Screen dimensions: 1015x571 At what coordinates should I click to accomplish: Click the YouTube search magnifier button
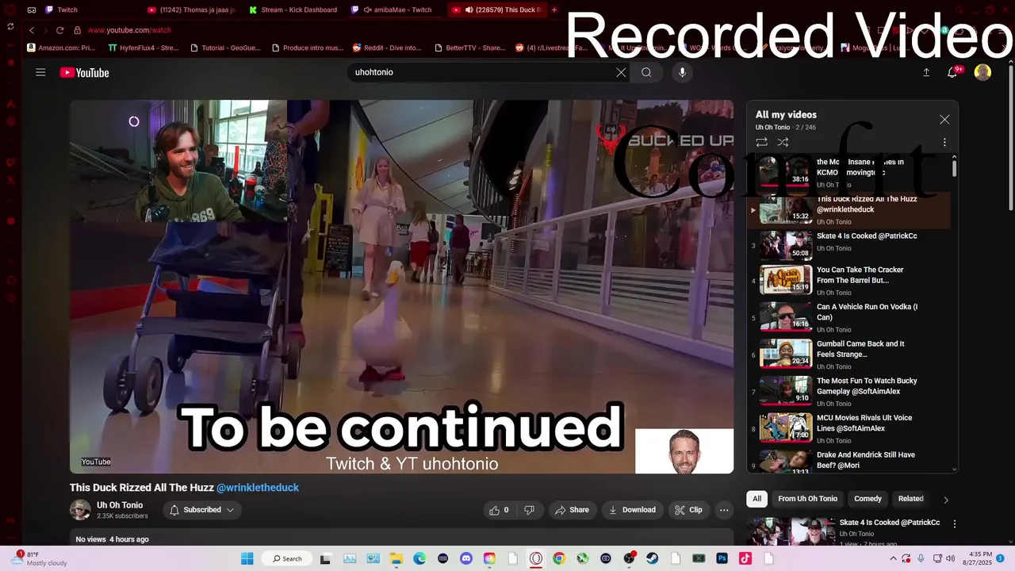tap(646, 72)
